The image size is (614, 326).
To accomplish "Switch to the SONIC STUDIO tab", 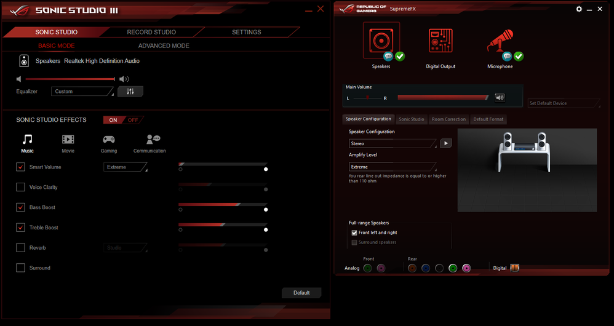I will (x=57, y=32).
